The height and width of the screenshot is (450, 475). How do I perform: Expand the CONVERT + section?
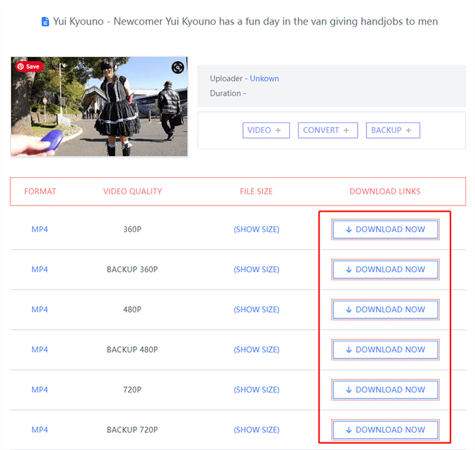328,130
